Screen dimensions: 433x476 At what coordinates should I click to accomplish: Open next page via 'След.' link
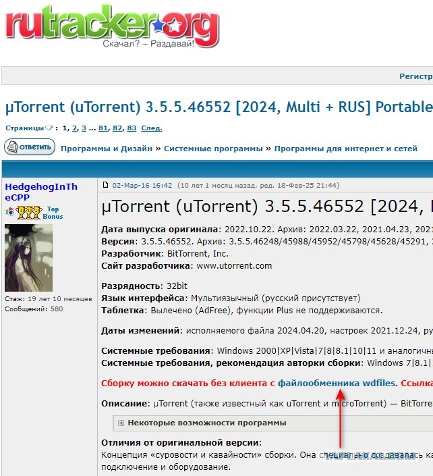tap(152, 128)
